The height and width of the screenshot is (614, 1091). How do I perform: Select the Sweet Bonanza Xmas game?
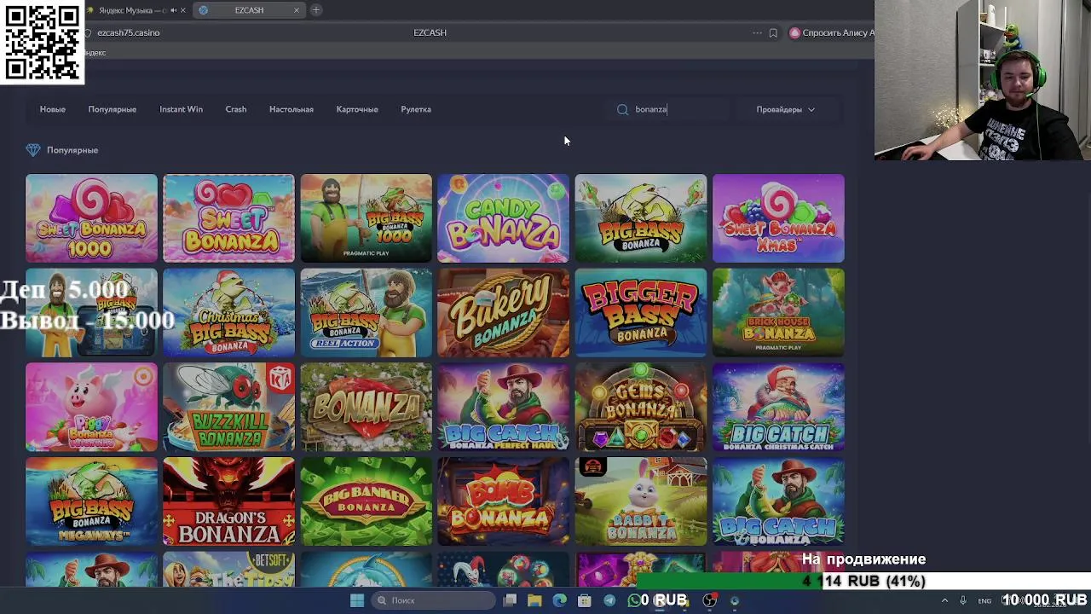(778, 218)
